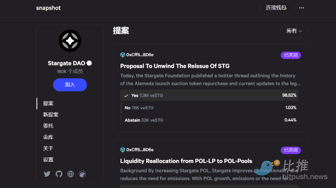Open the 设置 settings section
This screenshot has height=188, width=336.
pos(48,160)
